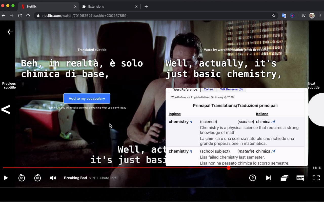Click Add to my vocabulary button
This screenshot has width=324, height=202.
coord(87,98)
